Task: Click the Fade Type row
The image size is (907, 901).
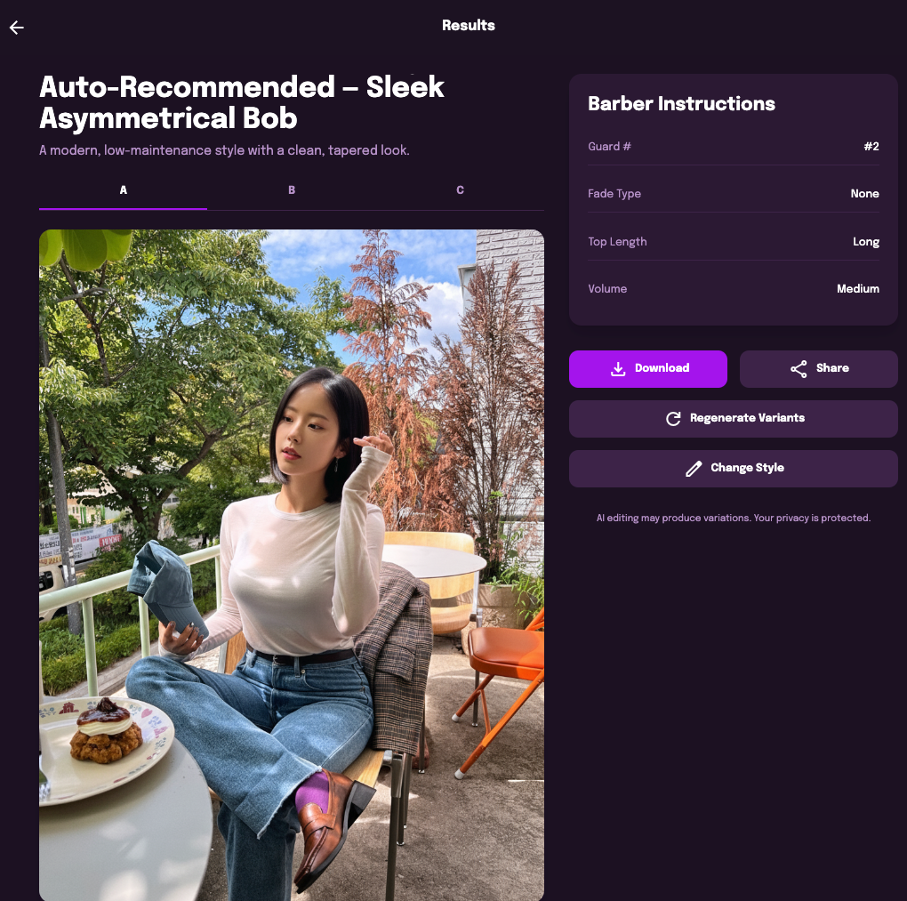Action: pyautogui.click(x=734, y=194)
